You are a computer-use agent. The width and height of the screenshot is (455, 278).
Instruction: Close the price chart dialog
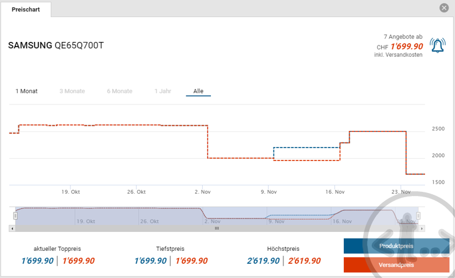[x=444, y=8]
